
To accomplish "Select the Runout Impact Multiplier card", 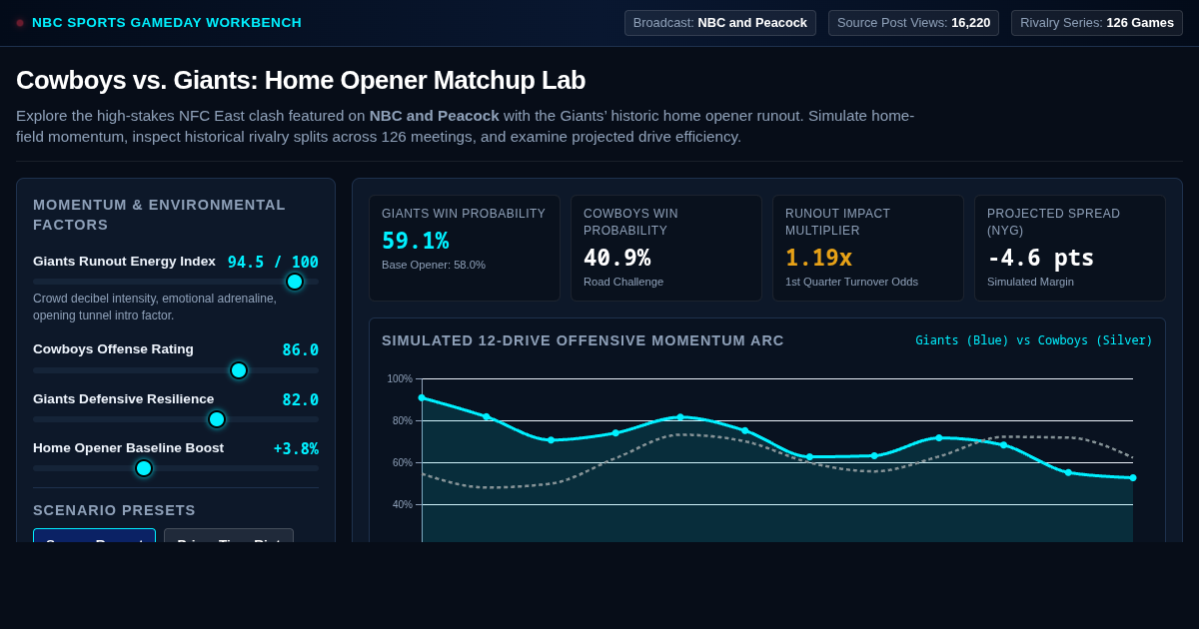I will click(x=868, y=248).
